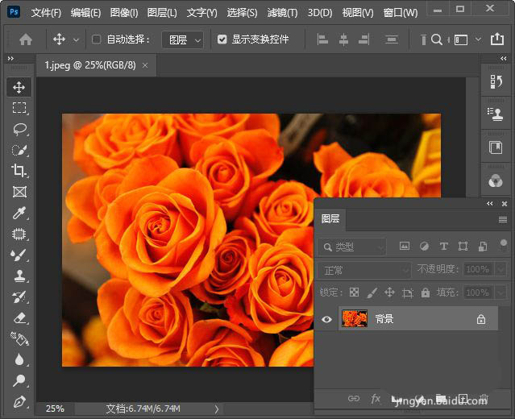
Task: Open the layers panel flyout menu
Action: point(503,219)
